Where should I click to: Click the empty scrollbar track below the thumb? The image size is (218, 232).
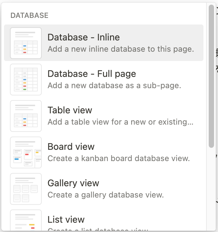(211, 189)
